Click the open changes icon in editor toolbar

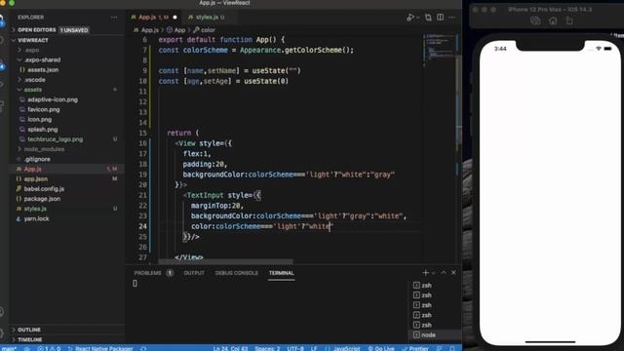tap(428, 18)
